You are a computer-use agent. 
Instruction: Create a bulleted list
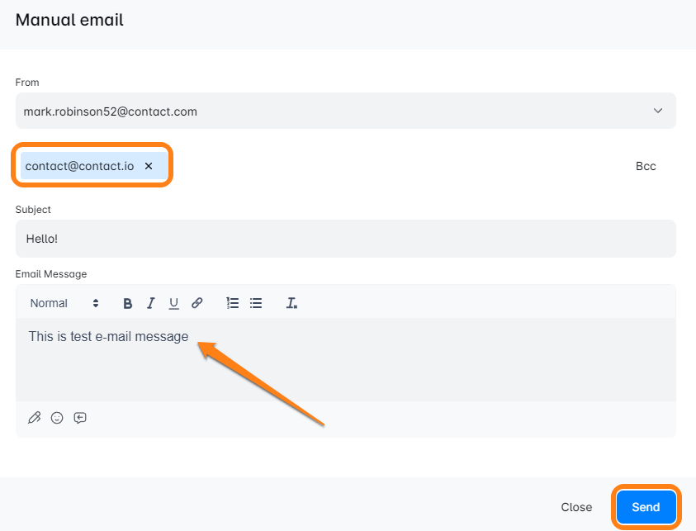[256, 303]
